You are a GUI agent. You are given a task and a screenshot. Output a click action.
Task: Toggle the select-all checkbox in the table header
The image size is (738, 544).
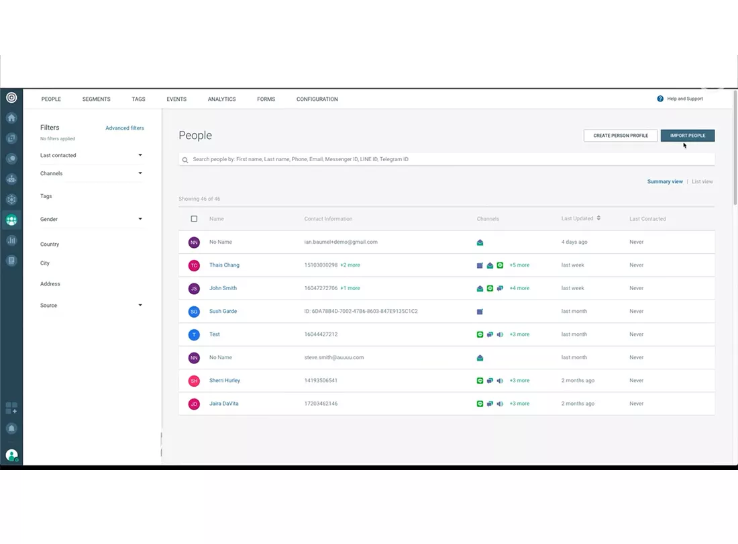tap(194, 219)
